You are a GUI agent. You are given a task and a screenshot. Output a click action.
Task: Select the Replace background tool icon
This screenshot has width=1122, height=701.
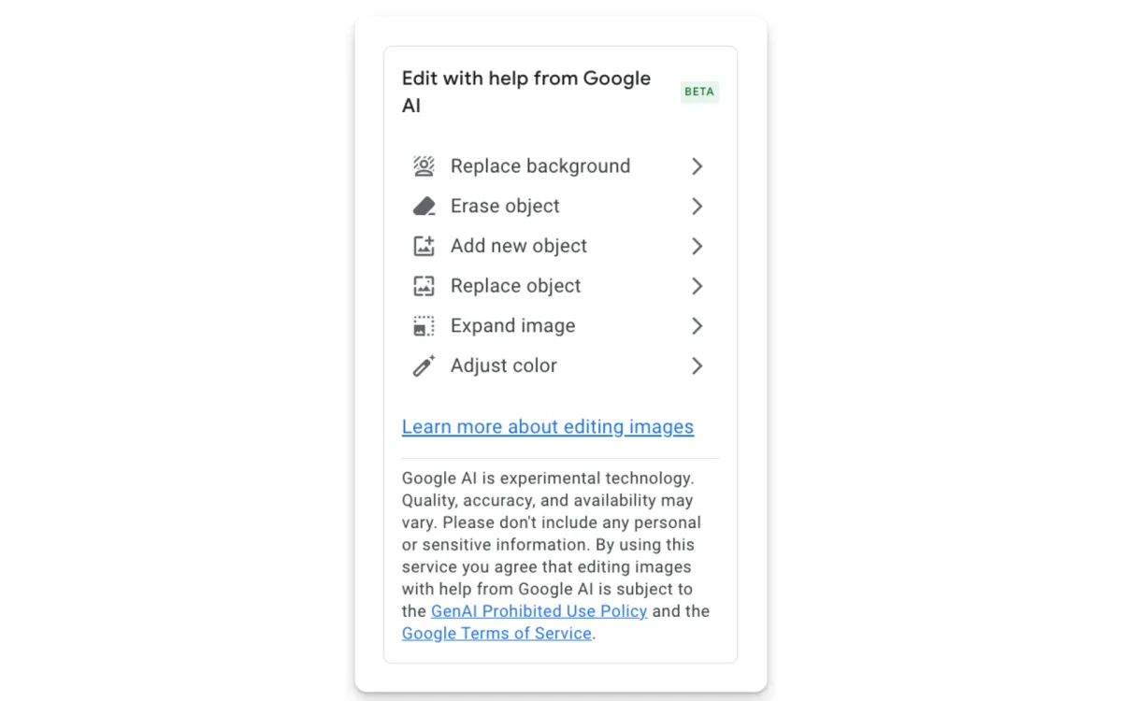[x=424, y=165]
